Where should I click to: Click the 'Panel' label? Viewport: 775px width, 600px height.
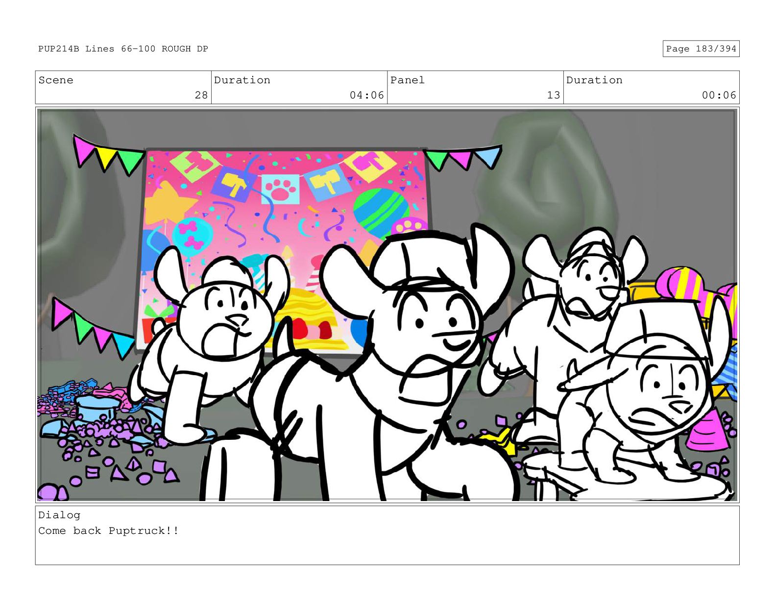(x=407, y=80)
